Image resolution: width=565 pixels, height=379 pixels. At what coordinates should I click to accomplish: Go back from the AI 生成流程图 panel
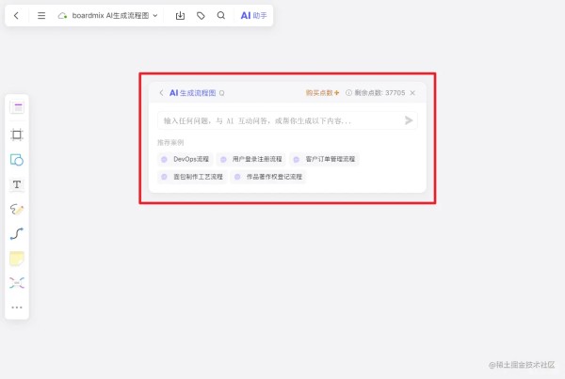pyautogui.click(x=161, y=93)
